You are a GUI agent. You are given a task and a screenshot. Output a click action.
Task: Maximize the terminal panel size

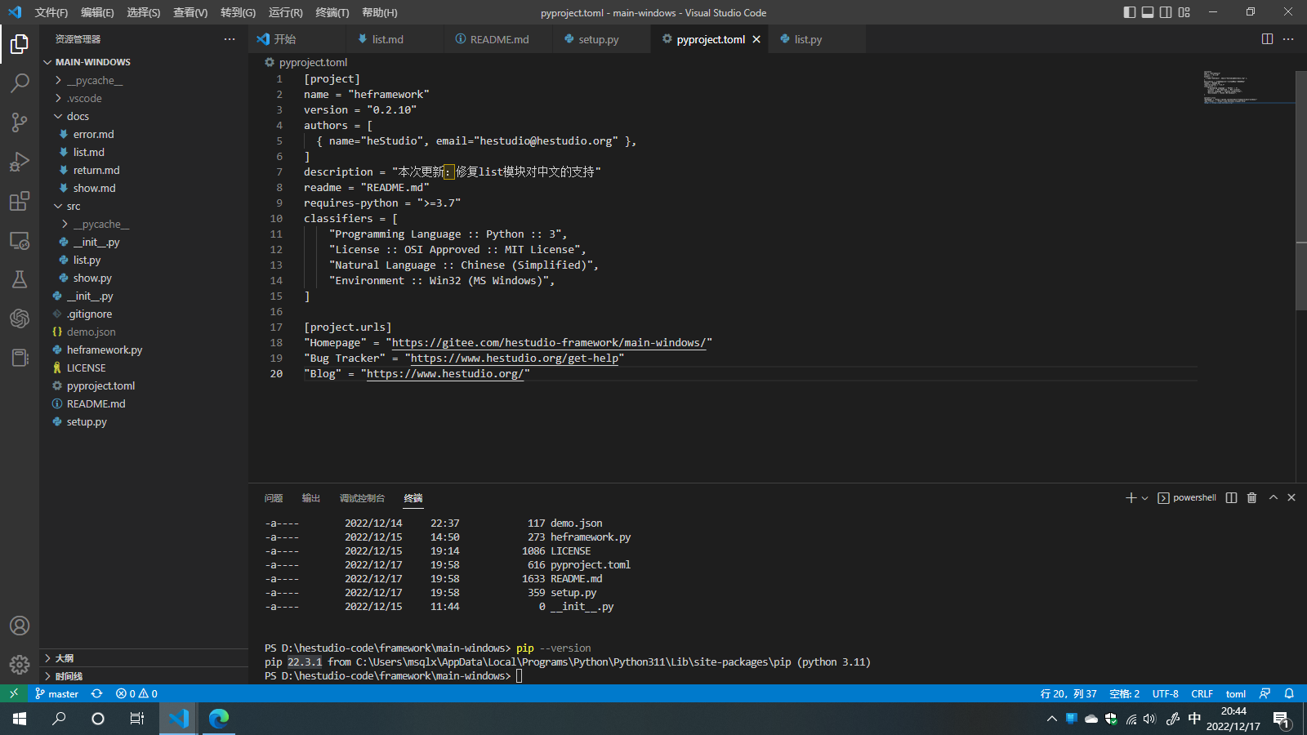[1273, 497]
